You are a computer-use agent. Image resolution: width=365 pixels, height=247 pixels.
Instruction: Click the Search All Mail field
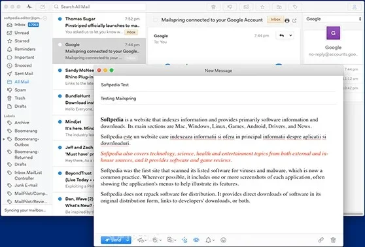coord(99,7)
